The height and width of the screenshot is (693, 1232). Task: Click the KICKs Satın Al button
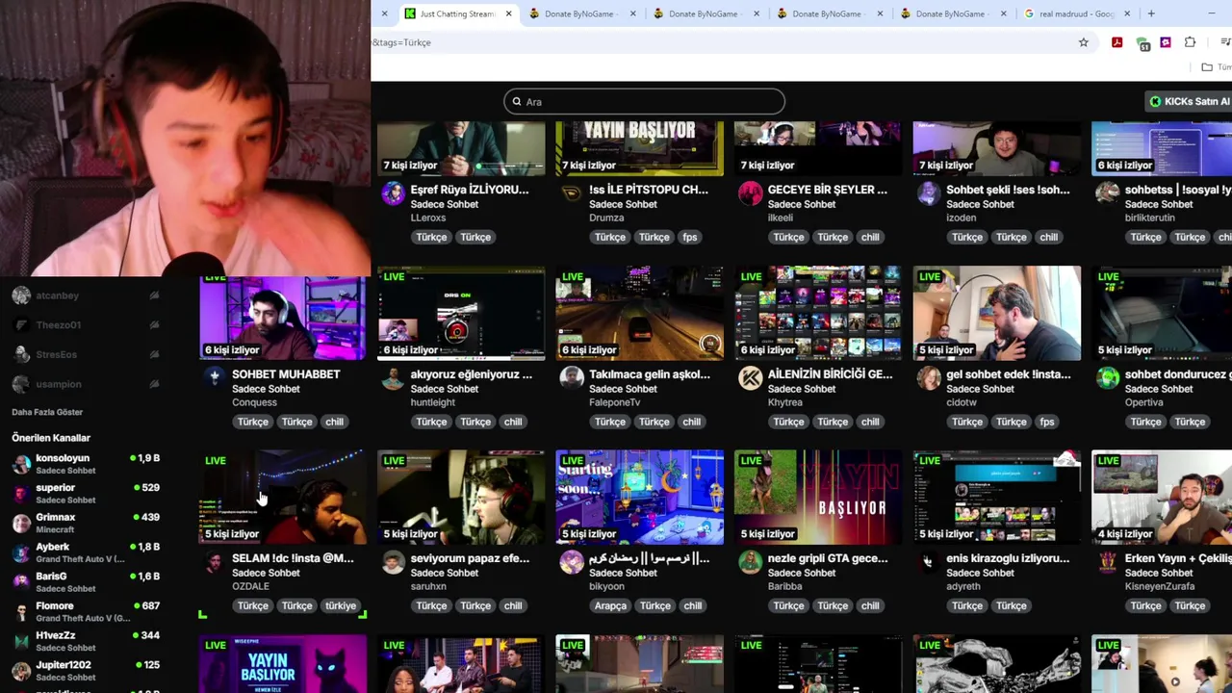(1190, 101)
